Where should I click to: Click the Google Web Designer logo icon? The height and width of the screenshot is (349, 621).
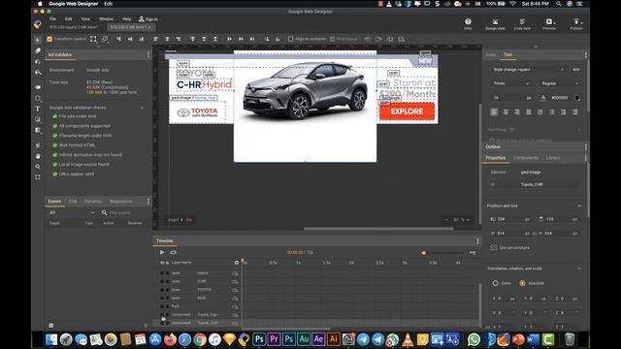pyautogui.click(x=38, y=24)
